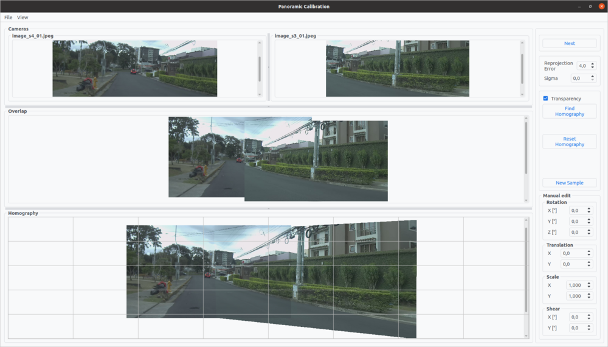Click down arrow of Overlap scrollbar
This screenshot has width=608, height=347.
[x=526, y=200]
